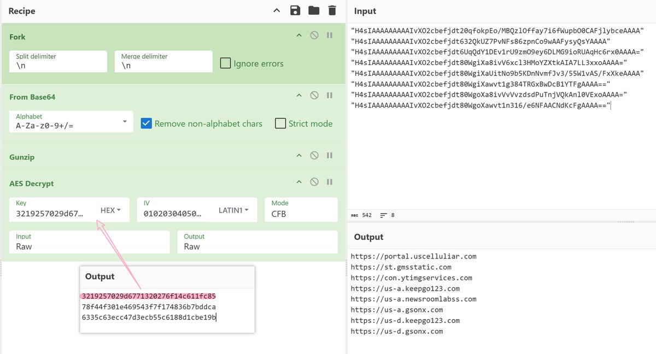Select https://us-a.newsroomlabss.com output line
656x354 pixels.
pyautogui.click(x=414, y=299)
